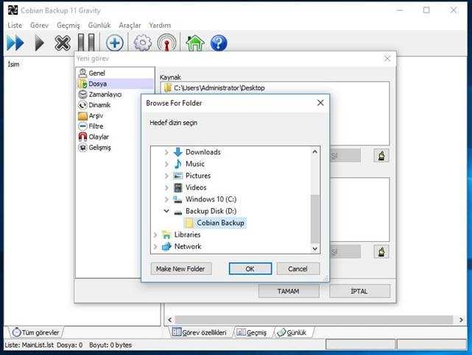472x355 pixels.
Task: Open the Geçmiş menu
Action: tap(68, 25)
